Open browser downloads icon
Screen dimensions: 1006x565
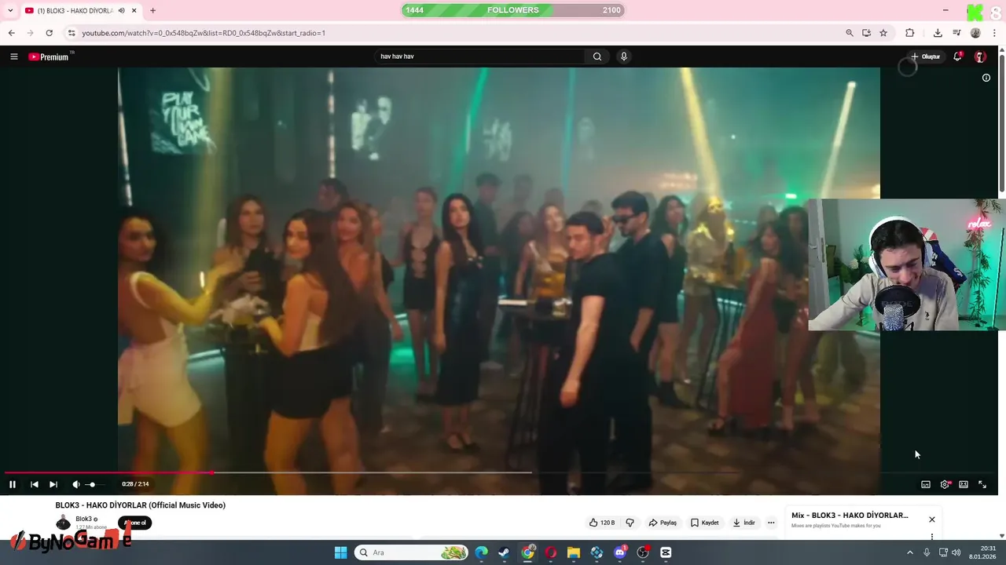pyautogui.click(x=938, y=33)
